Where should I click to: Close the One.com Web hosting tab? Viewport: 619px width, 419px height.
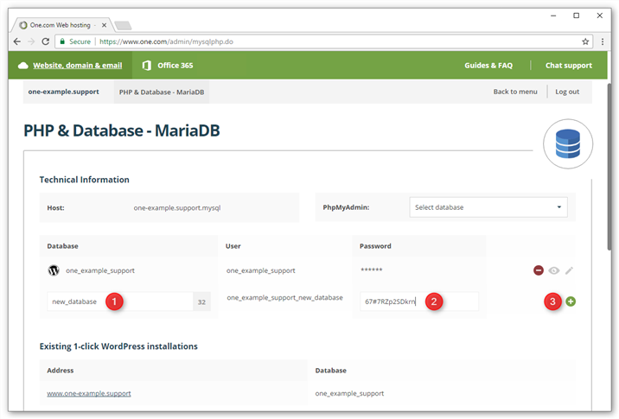105,25
